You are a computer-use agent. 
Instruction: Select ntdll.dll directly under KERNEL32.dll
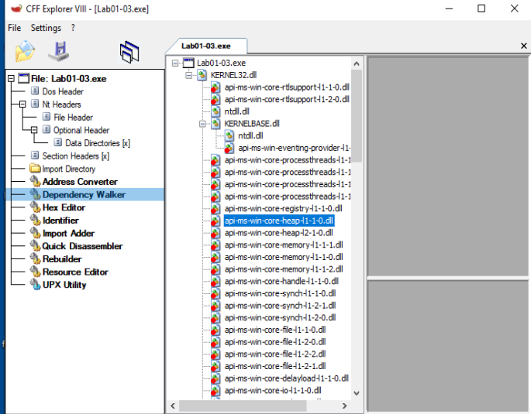pyautogui.click(x=236, y=111)
